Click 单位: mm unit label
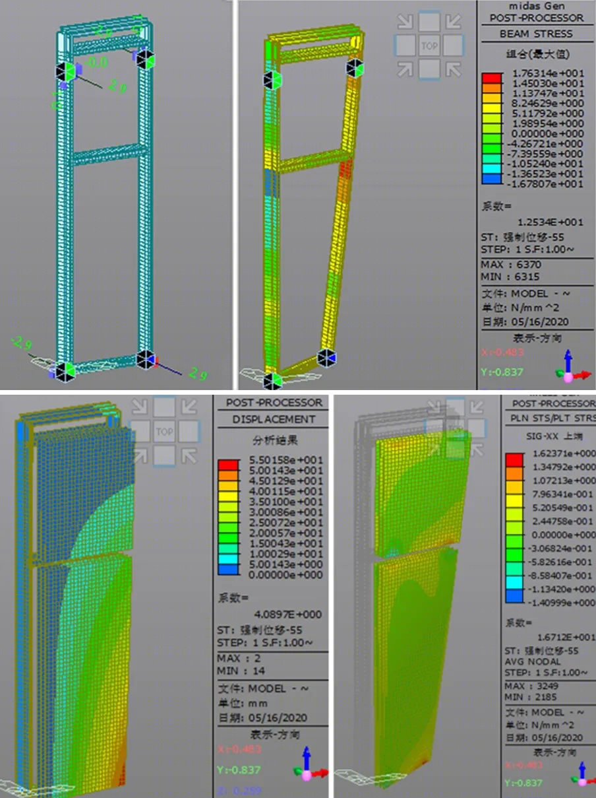 [242, 704]
